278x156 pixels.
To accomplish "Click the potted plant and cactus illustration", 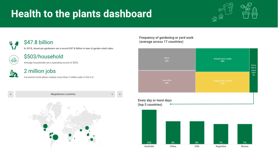I will tap(249, 11).
